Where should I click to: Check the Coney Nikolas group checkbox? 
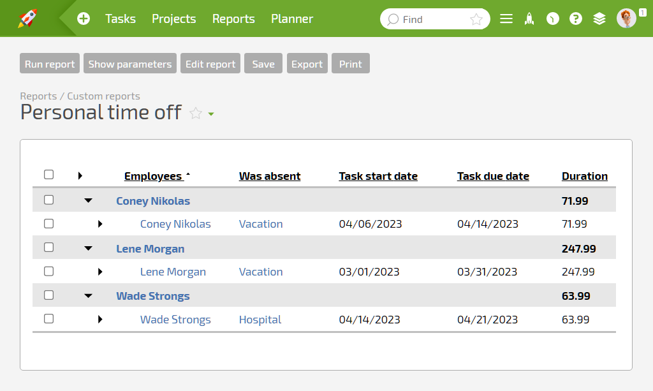coord(48,200)
